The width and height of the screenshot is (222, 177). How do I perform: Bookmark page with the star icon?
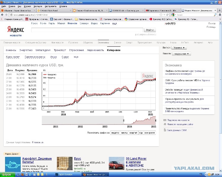pos(161,15)
